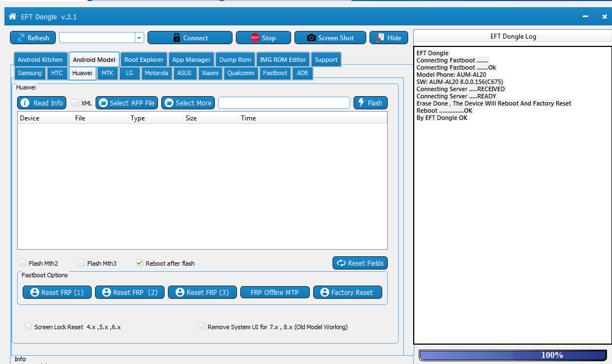This screenshot has height=364, width=612.
Task: Toggle Screen Lock Reset checkbox
Action: pyautogui.click(x=28, y=326)
